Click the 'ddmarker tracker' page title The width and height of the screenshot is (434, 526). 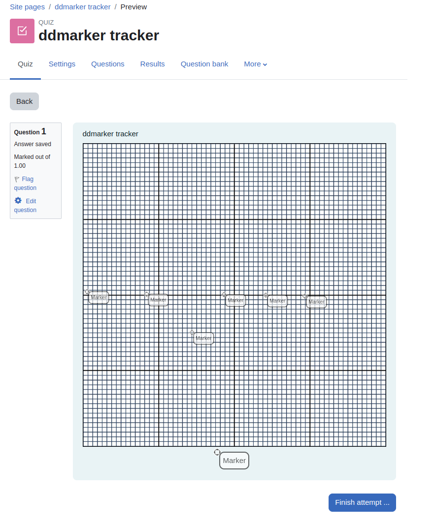click(99, 35)
